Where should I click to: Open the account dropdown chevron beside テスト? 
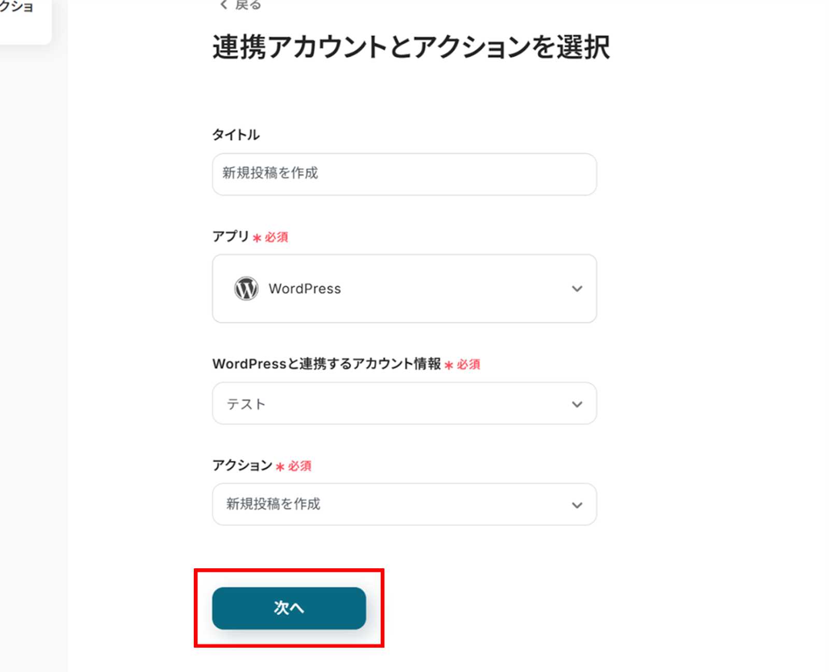click(x=577, y=404)
